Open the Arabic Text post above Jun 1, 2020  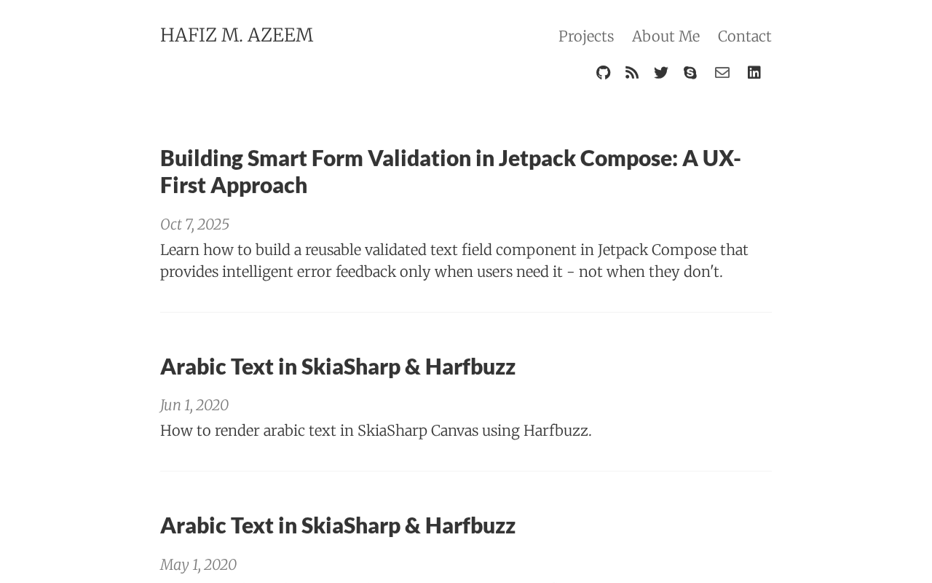[x=338, y=366]
